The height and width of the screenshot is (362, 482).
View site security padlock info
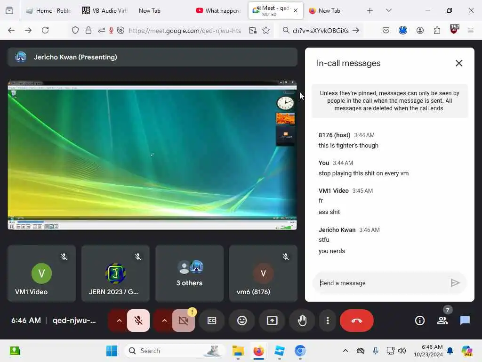click(x=88, y=30)
